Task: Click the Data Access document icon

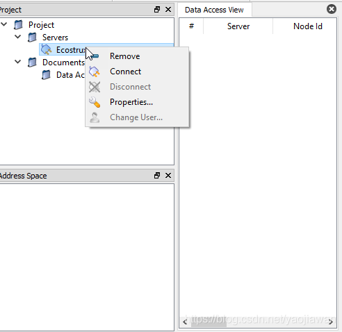Action: 46,75
